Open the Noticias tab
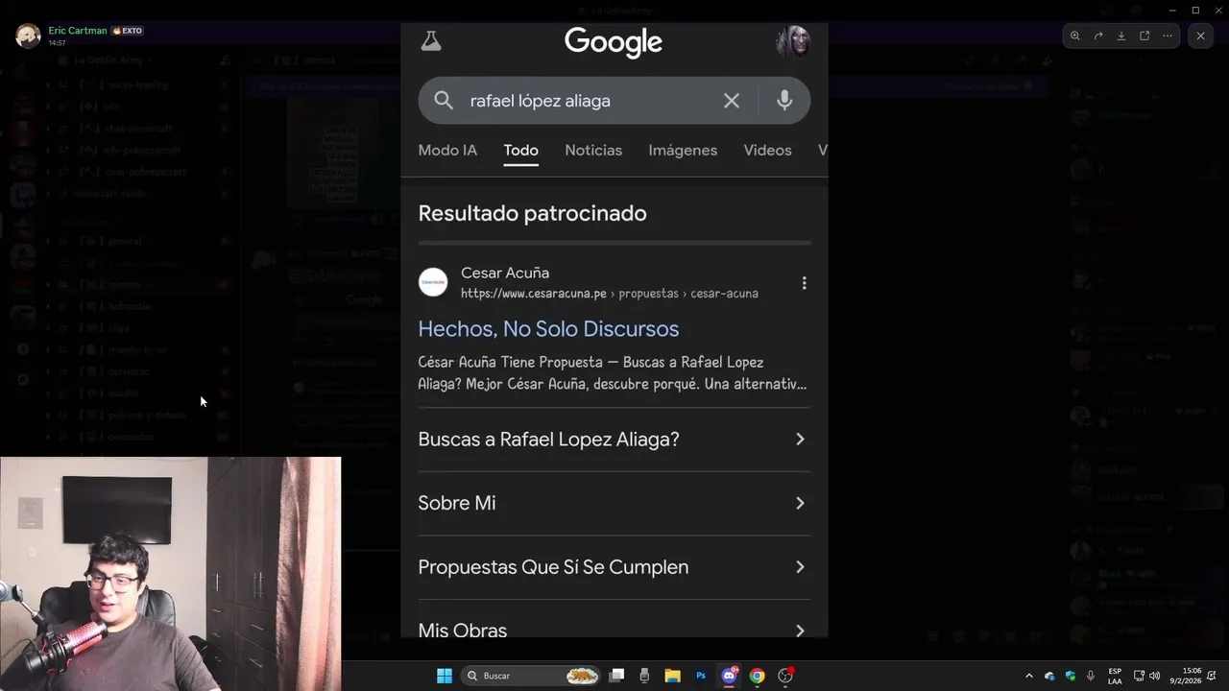This screenshot has height=691, width=1229. click(x=593, y=150)
